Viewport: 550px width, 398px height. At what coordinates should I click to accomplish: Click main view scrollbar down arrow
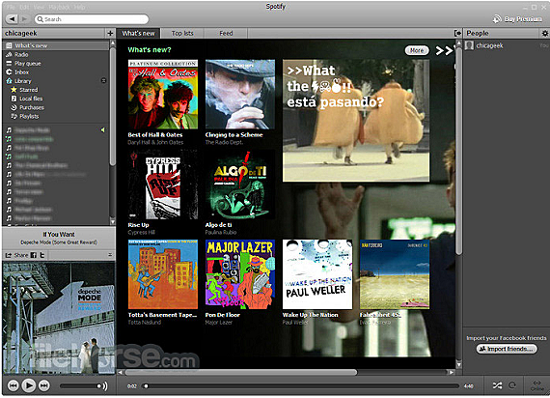point(458,364)
